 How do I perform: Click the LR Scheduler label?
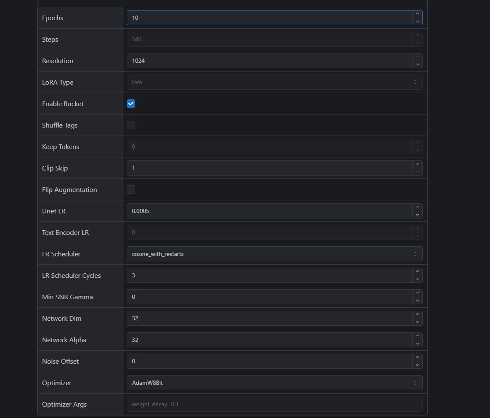click(x=61, y=254)
